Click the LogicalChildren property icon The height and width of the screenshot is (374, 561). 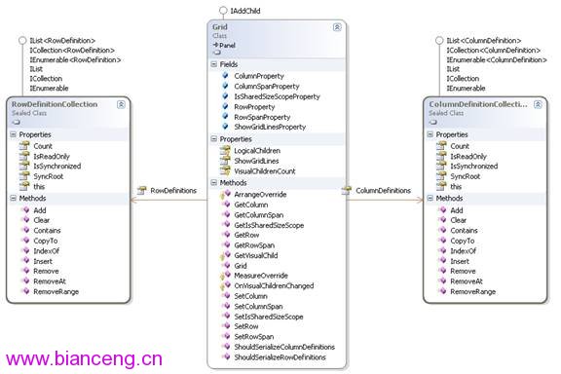pos(225,150)
